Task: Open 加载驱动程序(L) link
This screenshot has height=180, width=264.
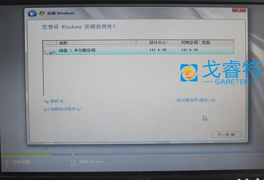Action: coord(66,109)
